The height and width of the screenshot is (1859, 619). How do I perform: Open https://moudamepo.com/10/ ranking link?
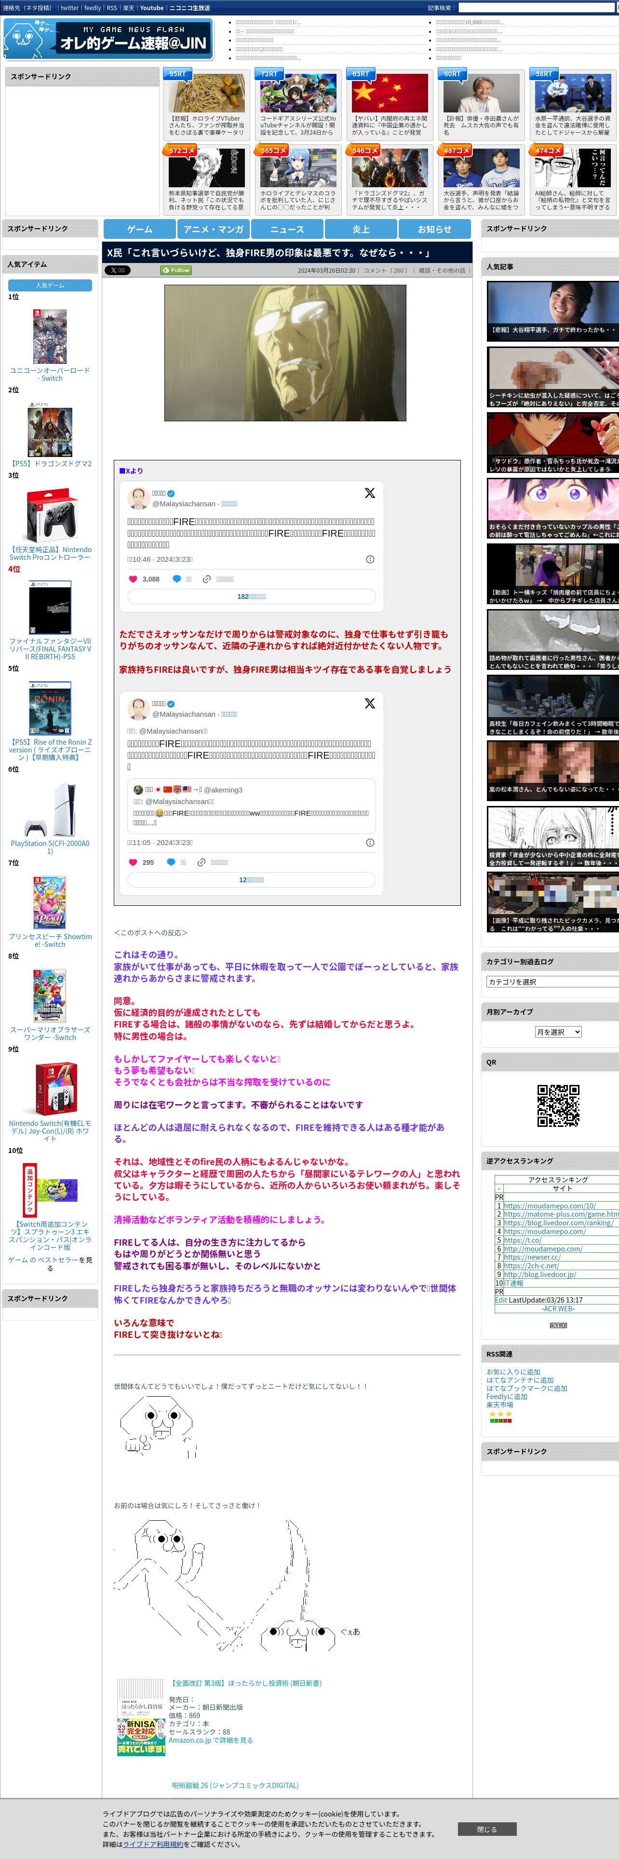point(550,1205)
